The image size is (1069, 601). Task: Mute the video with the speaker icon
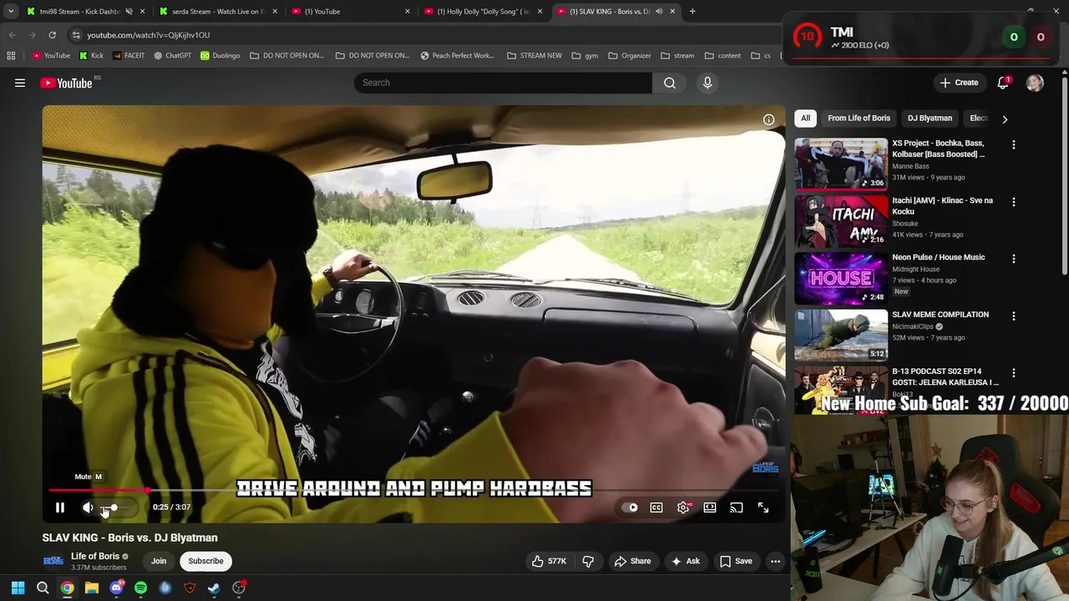(x=88, y=508)
